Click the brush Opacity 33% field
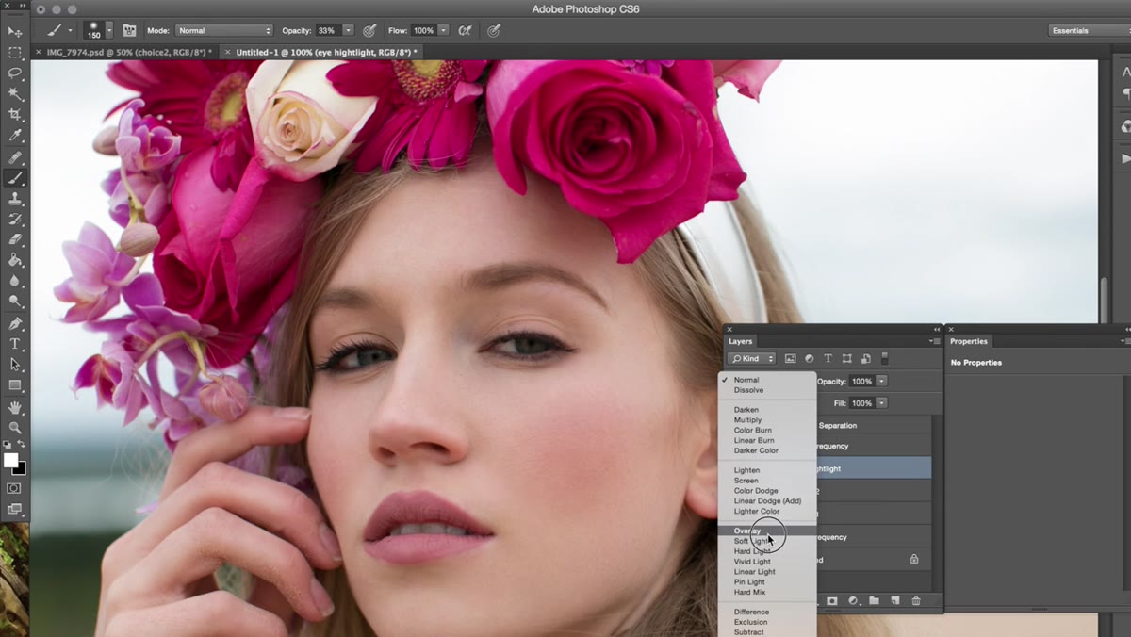This screenshot has width=1131, height=637. tap(327, 30)
